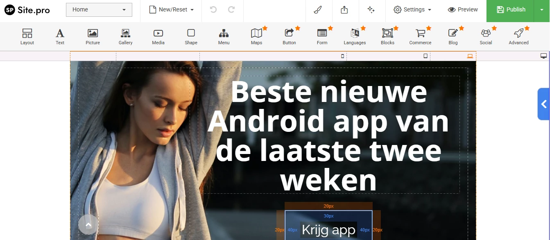Open the Gallery tool
The height and width of the screenshot is (240, 550).
point(125,36)
